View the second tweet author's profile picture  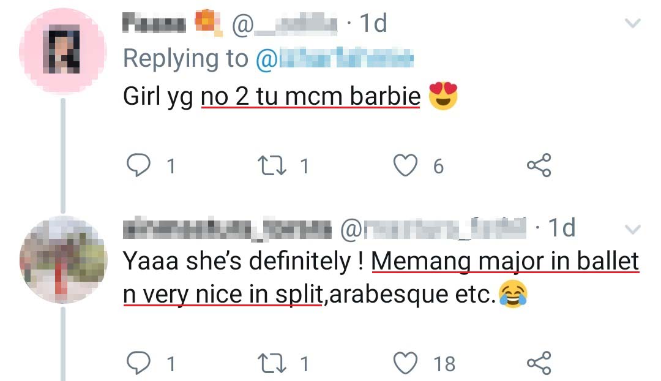64,260
